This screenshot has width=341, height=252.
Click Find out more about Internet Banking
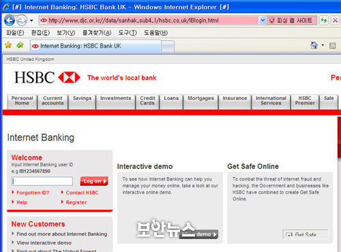61,234
